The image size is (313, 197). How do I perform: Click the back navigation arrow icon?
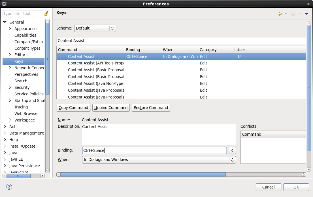[280, 14]
